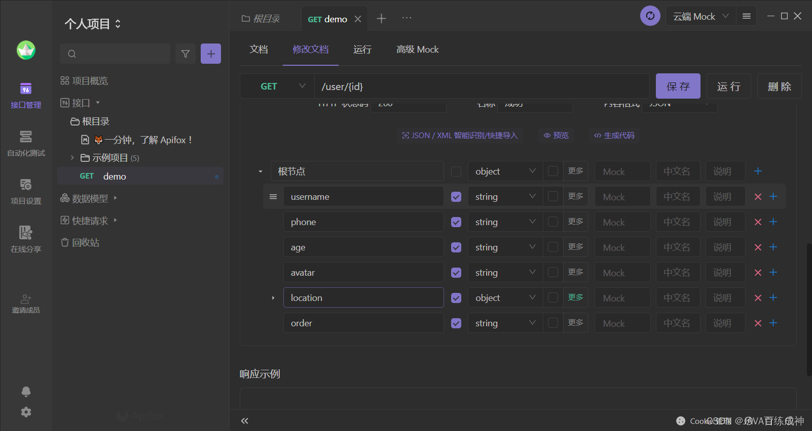Add a child node to root node
812x431 pixels.
758,171
